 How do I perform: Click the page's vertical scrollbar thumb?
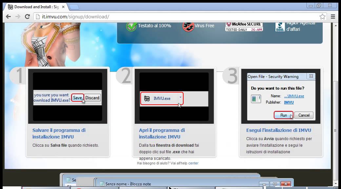(x=336, y=131)
